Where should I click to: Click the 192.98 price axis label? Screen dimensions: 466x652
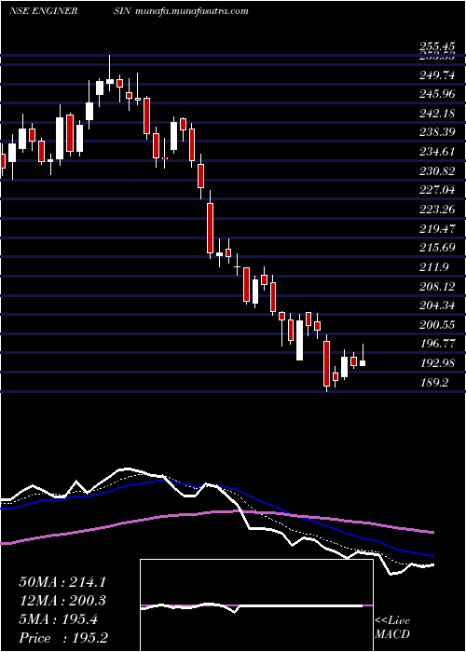pyautogui.click(x=437, y=363)
